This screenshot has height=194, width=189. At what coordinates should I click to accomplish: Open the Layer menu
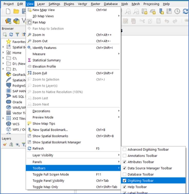[41, 4]
